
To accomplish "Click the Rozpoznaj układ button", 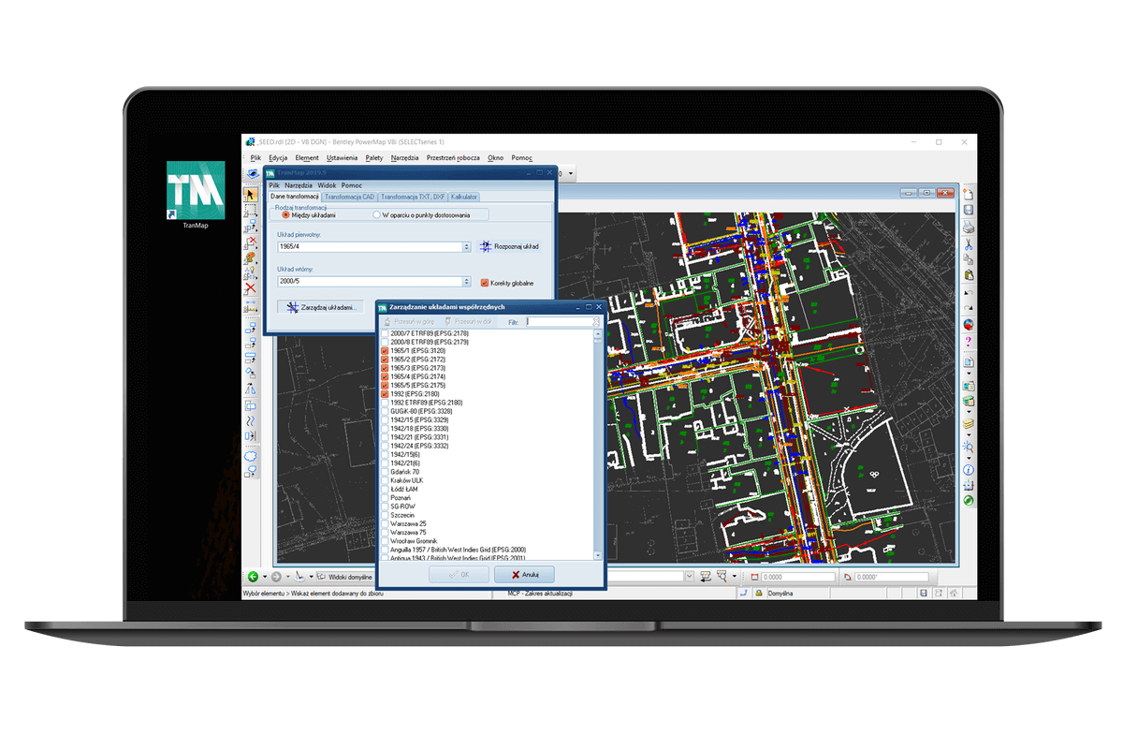I will (x=510, y=246).
